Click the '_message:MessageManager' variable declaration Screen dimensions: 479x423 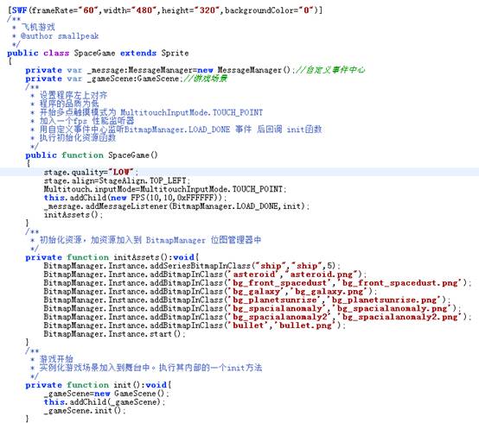point(195,70)
